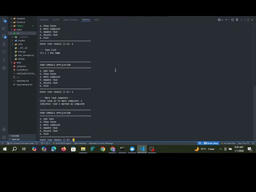
Task: Open the terminal app on the taskbar
Action: pyautogui.click(x=122, y=149)
